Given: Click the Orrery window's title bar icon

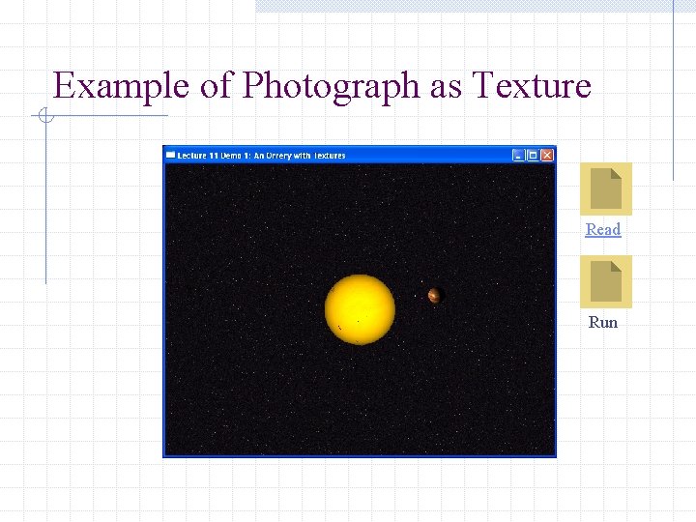Looking at the screenshot, I should point(170,155).
